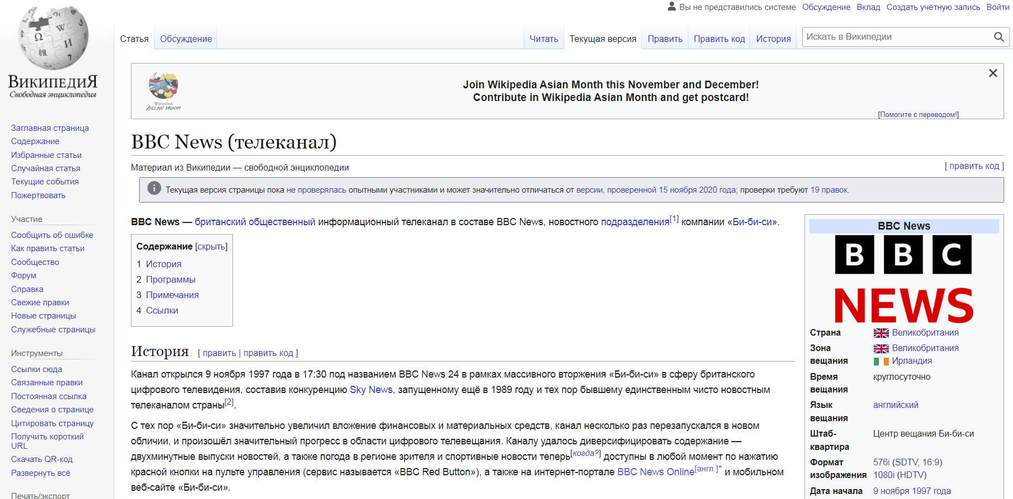Click править link beside История heading
The image size is (1013, 499).
(219, 353)
